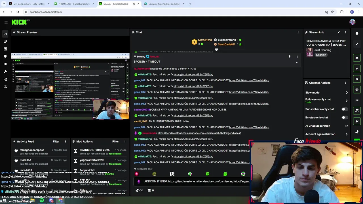Click the profile avatar in Kick header

pyautogui.click(x=353, y=22)
